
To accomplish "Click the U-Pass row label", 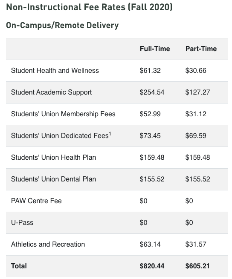I will click(x=22, y=222).
